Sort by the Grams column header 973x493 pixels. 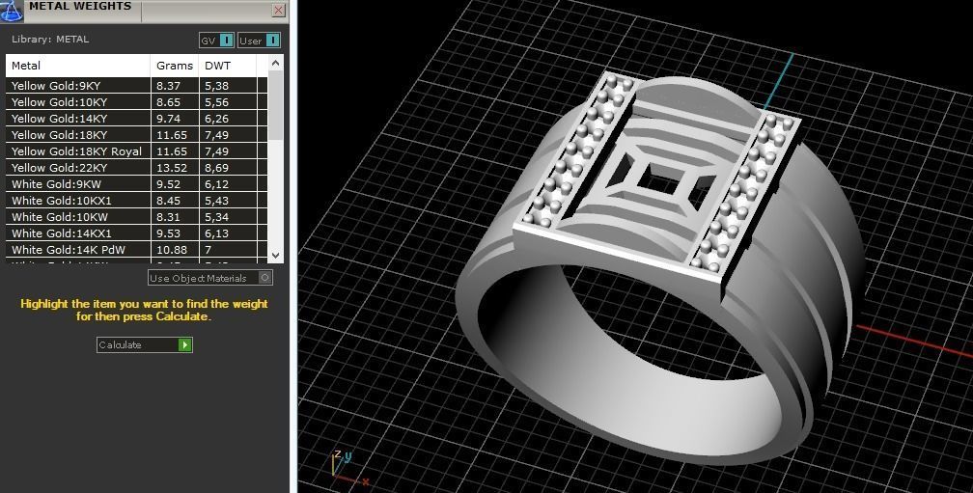pos(175,65)
